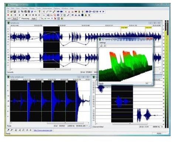Enable the Processing checkbox
This screenshot has height=142, width=172.
[20, 18]
